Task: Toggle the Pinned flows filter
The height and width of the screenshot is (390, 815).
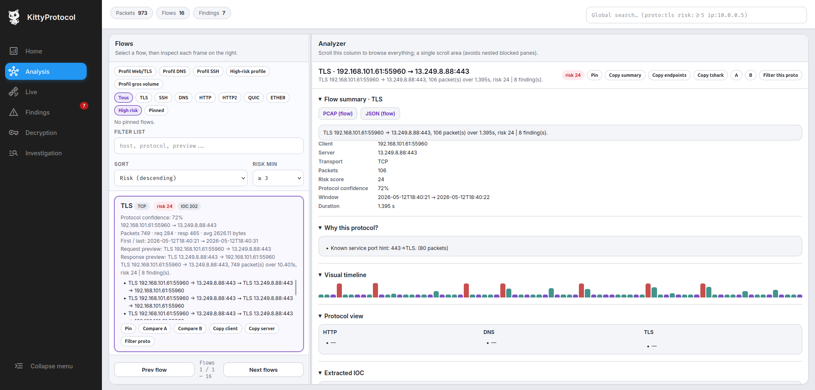Action: 156,110
